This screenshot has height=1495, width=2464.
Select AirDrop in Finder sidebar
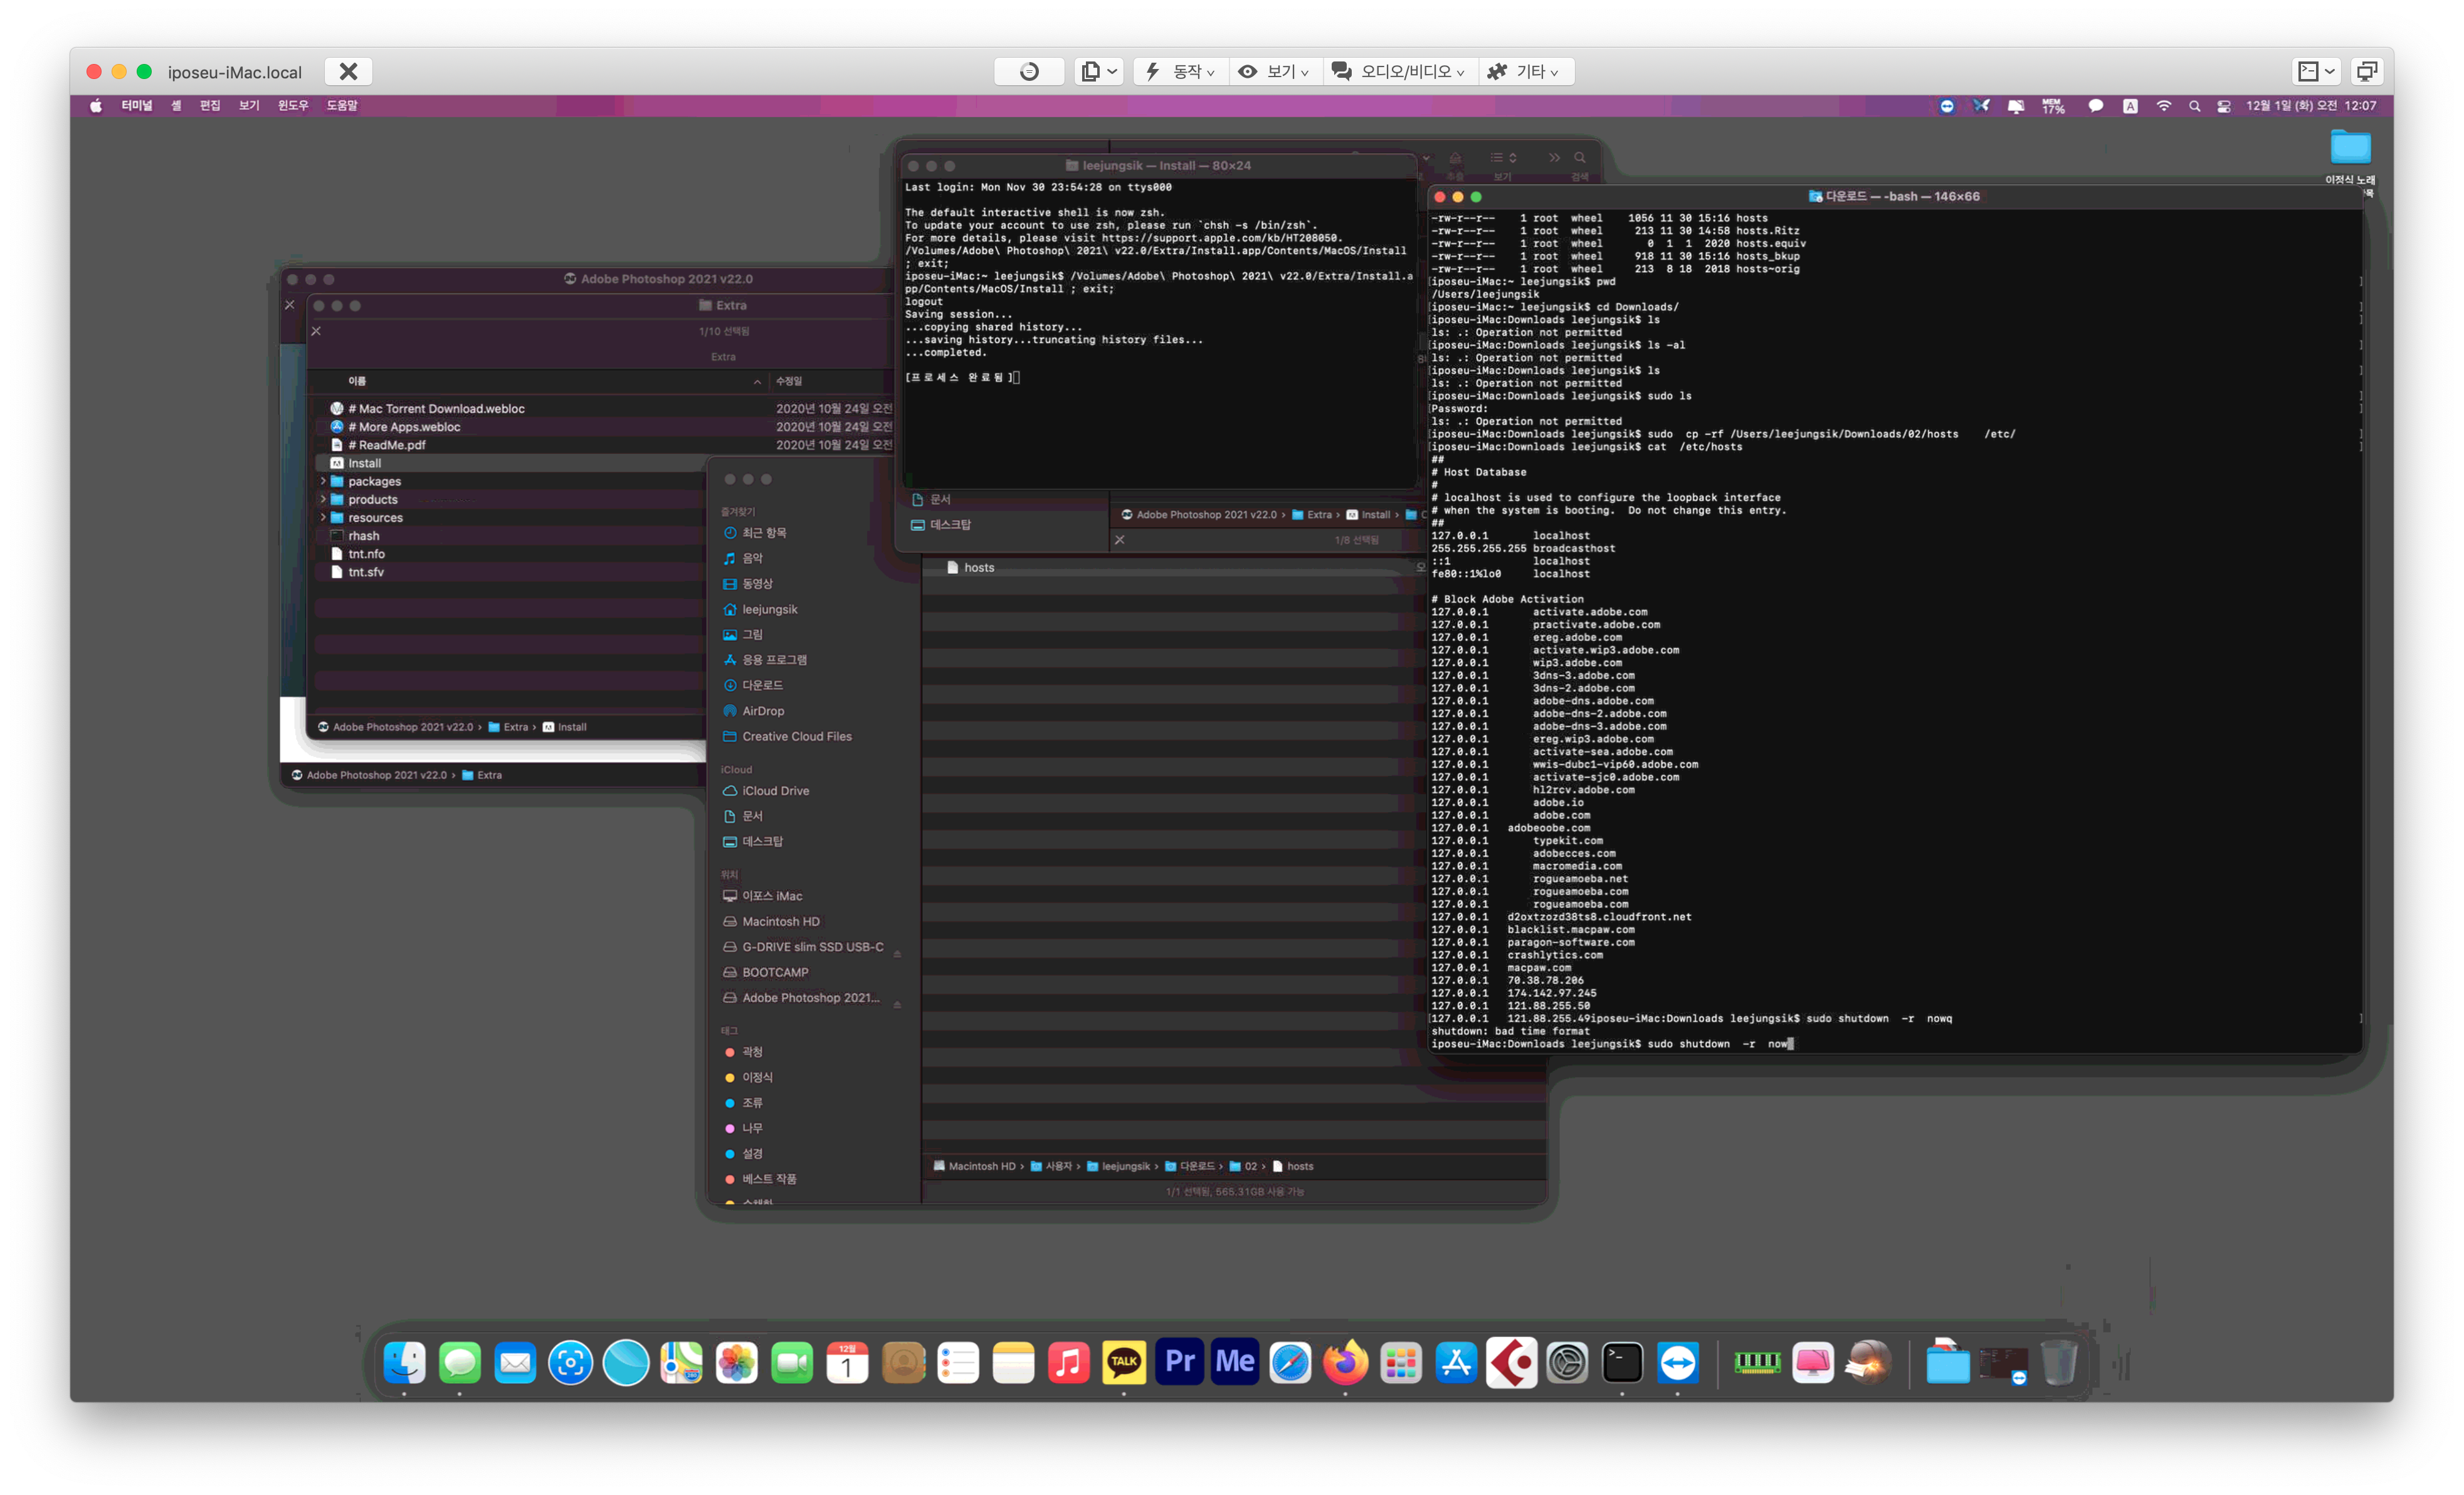click(763, 711)
